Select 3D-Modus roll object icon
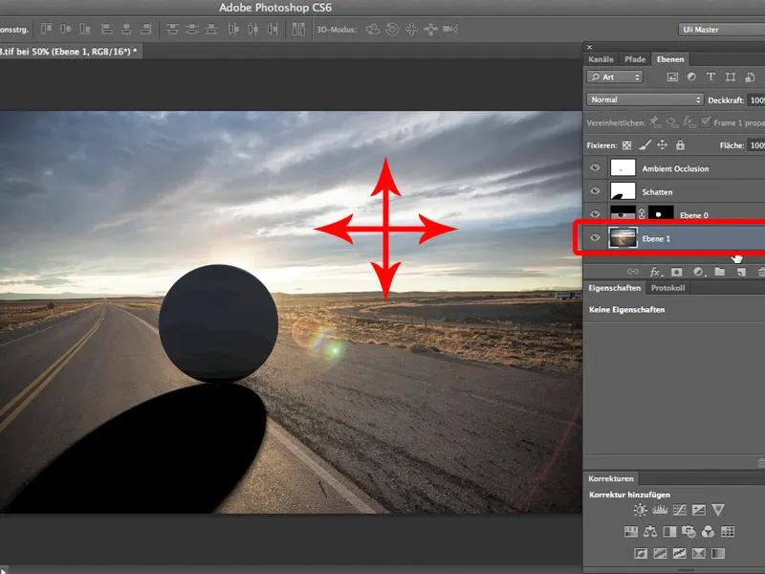Viewport: 765px width, 574px height. point(392,30)
